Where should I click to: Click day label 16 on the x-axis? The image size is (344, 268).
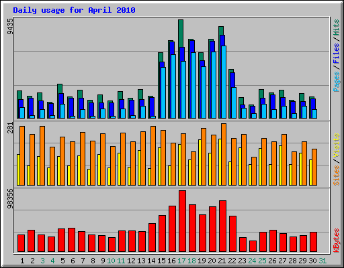171,261
